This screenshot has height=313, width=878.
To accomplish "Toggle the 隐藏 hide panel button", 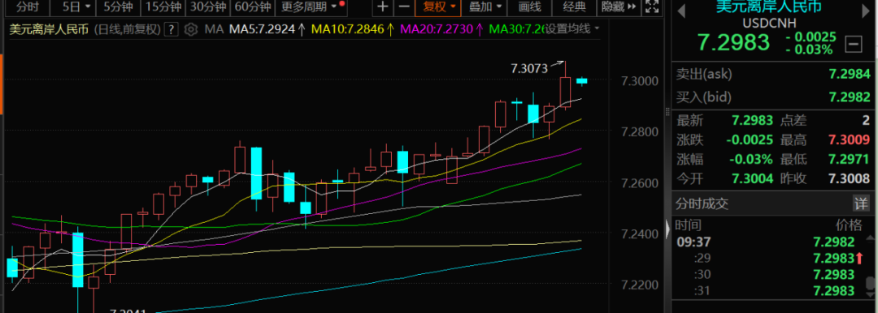I will (619, 7).
